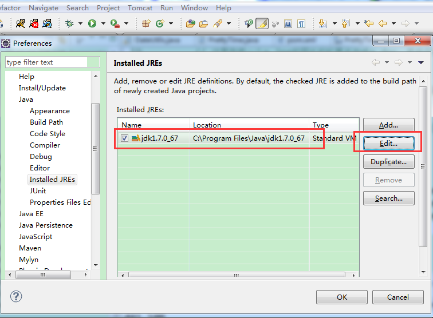This screenshot has height=318, width=433.
Task: Click the Preferences help question-mark icon
Action: coord(16,296)
